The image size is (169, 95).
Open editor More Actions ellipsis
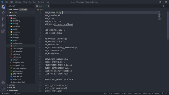pyautogui.click(x=166, y=6)
